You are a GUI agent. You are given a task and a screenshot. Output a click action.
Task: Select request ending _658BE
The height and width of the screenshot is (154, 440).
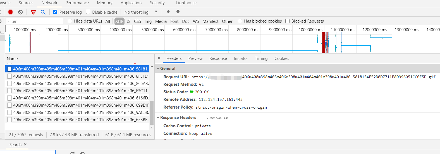pos(78,119)
